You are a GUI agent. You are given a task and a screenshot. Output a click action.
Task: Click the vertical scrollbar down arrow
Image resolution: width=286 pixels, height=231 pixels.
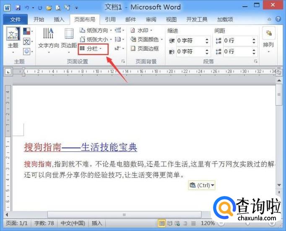point(279,185)
